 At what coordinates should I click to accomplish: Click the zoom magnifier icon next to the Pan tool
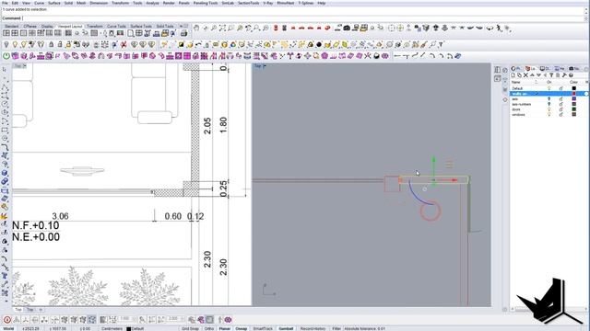214,28
